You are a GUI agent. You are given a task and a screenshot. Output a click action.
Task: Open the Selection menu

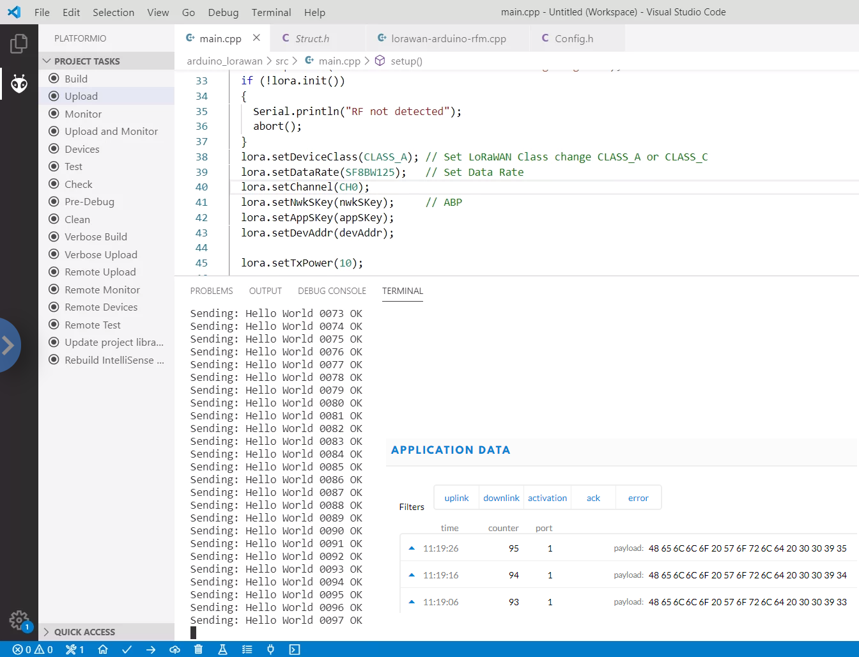point(113,12)
